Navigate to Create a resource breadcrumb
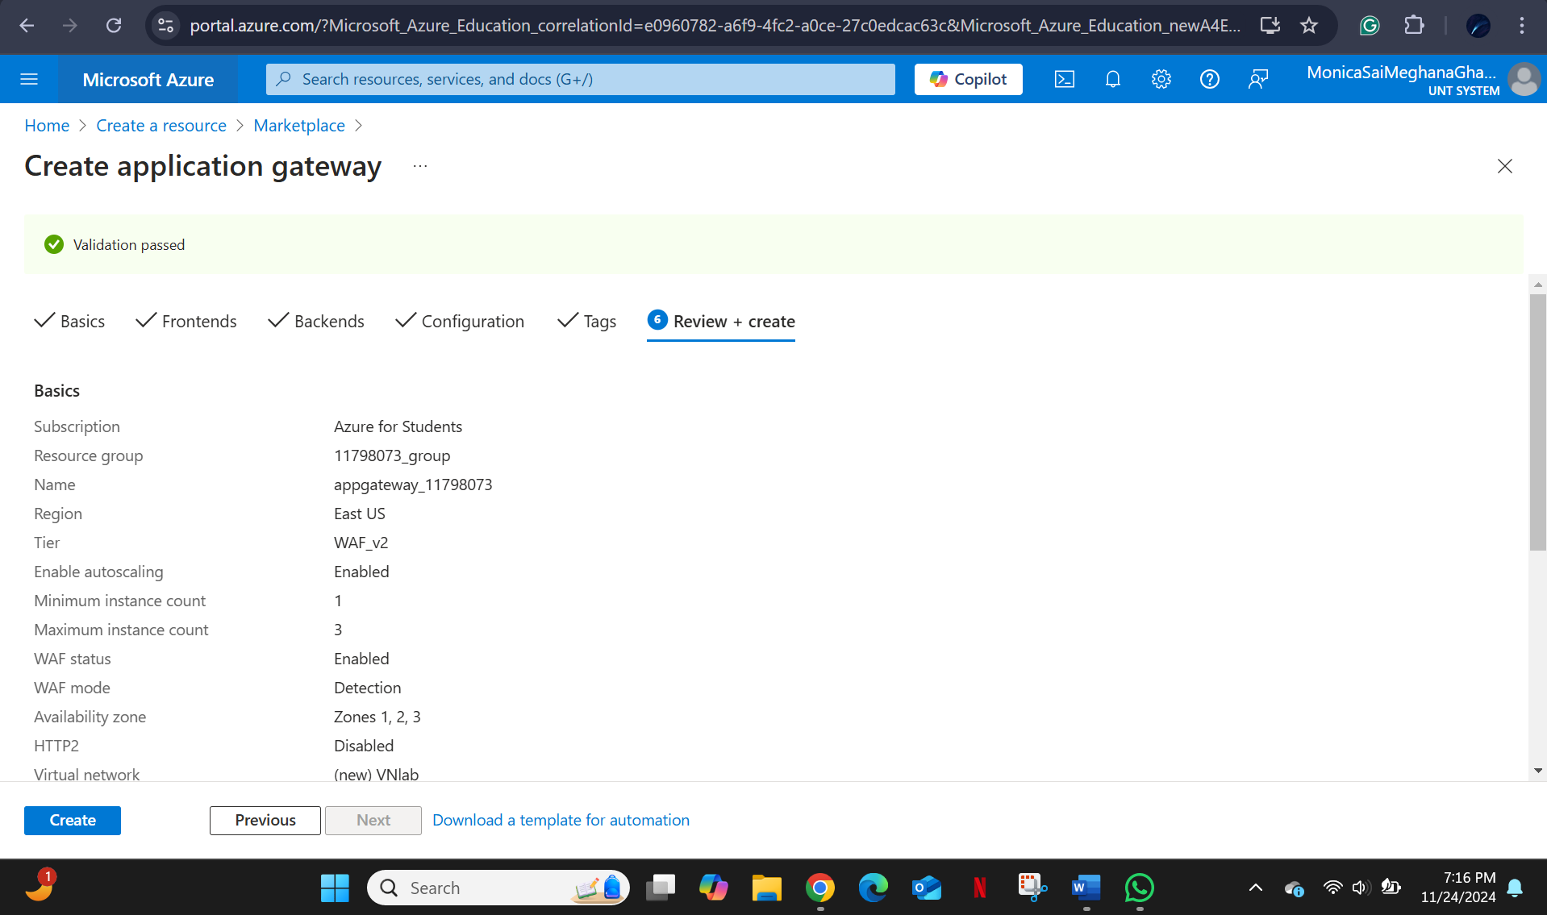 tap(161, 126)
